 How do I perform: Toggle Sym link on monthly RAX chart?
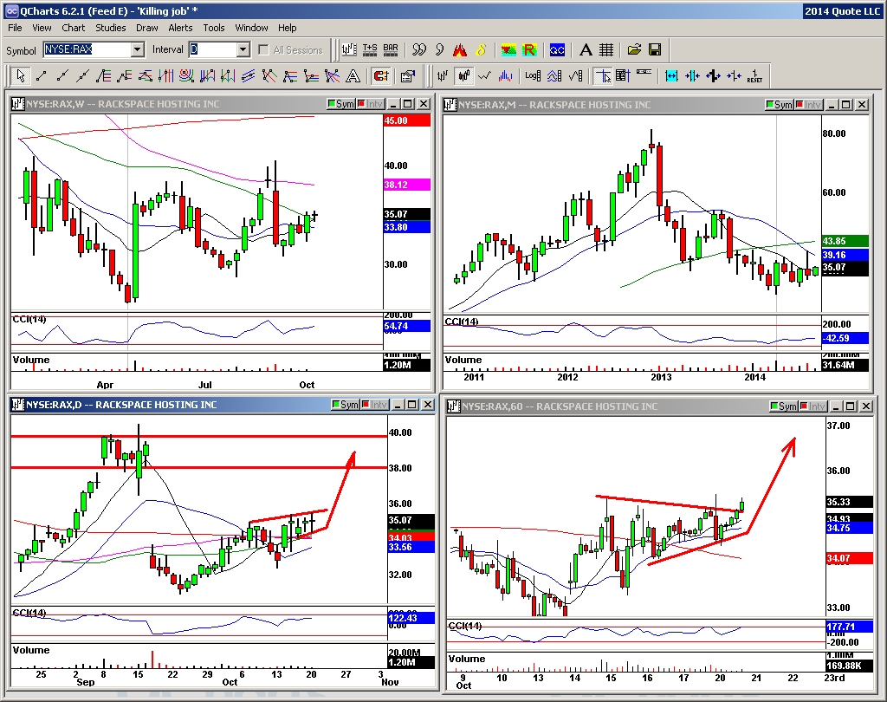click(x=780, y=105)
